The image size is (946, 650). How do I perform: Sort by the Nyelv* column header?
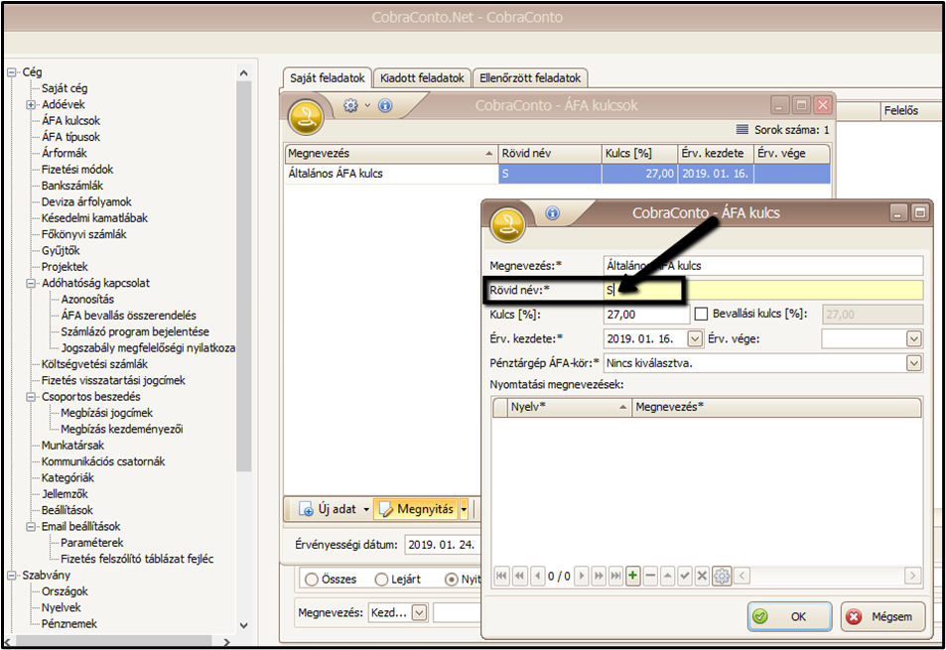point(569,407)
